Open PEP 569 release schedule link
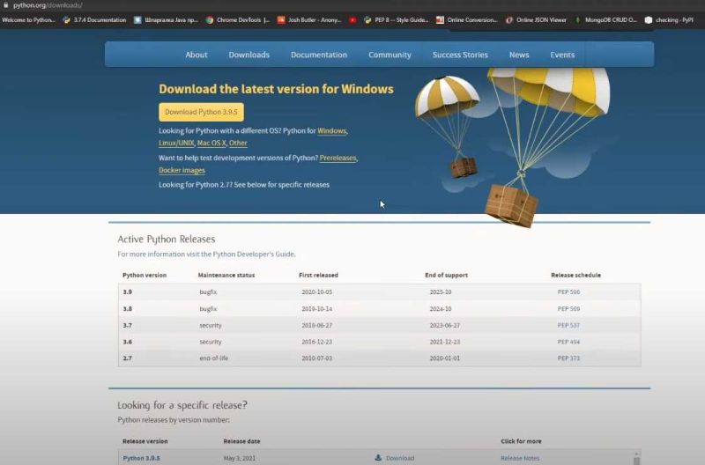The height and width of the screenshot is (465, 705). 568,309
